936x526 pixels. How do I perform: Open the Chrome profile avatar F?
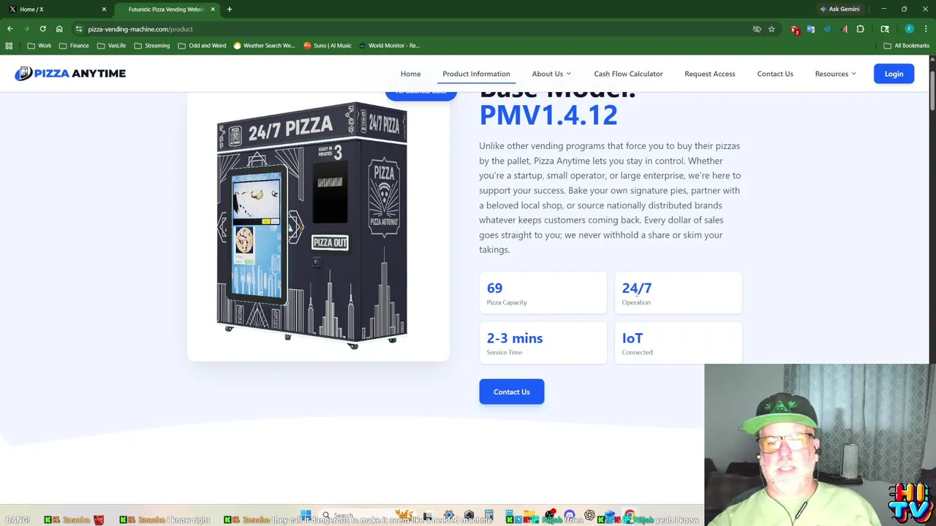click(x=909, y=29)
